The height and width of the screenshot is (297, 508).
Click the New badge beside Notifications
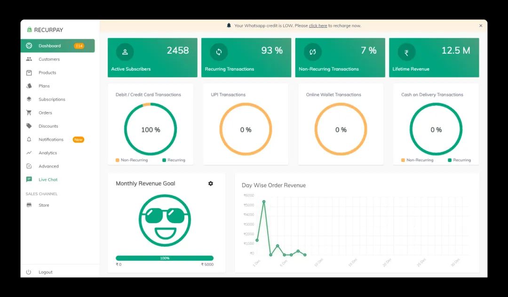pyautogui.click(x=79, y=139)
